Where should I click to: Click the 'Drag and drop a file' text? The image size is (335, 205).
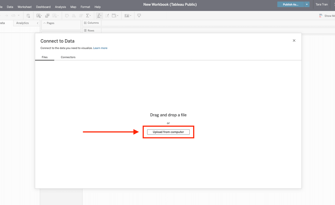(x=168, y=115)
